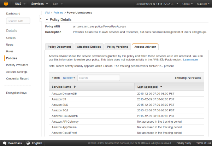Go to the IAM breadcrumb link
The image size is (212, 146).
coord(47,13)
